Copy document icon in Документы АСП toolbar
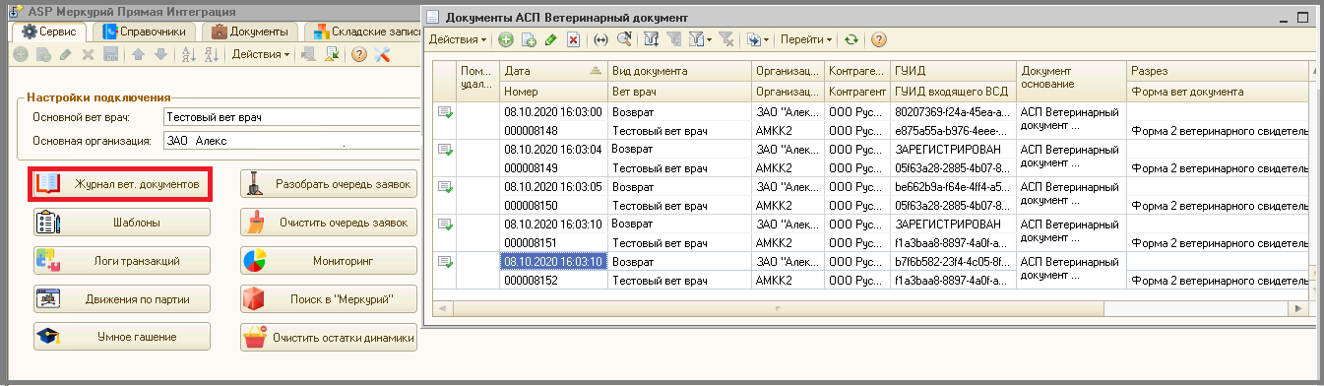1324x386 pixels. click(x=529, y=39)
